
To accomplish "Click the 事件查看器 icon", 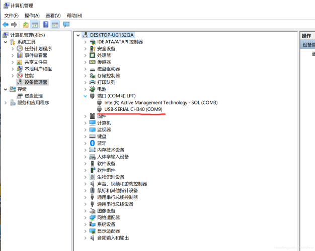I will [x=20, y=55].
